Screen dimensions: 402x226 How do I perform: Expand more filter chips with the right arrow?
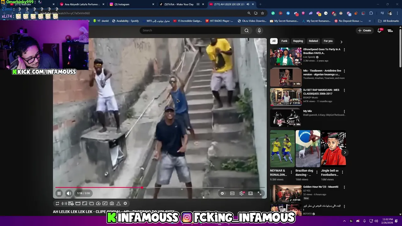coord(341,42)
